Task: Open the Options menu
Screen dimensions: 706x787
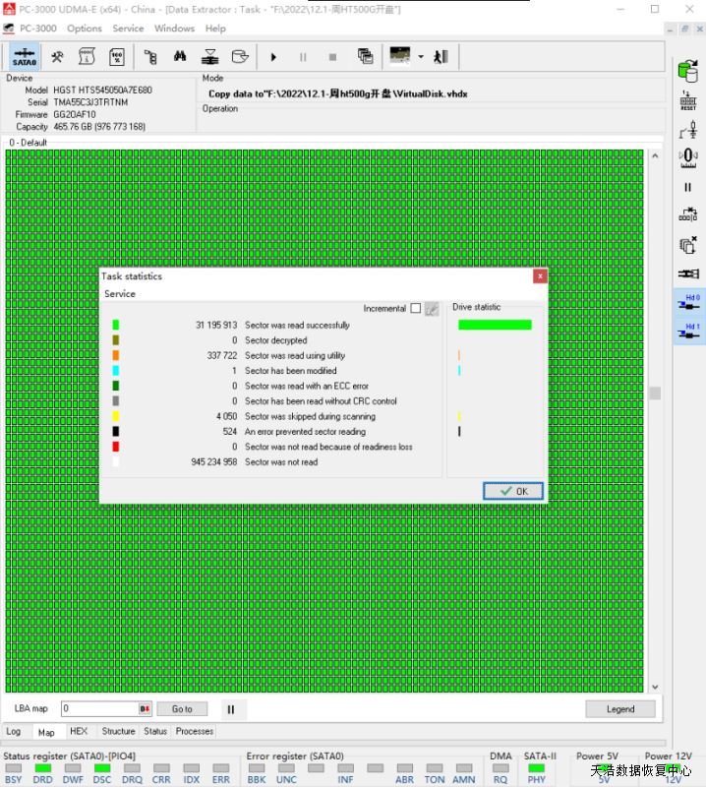Action: point(84,29)
